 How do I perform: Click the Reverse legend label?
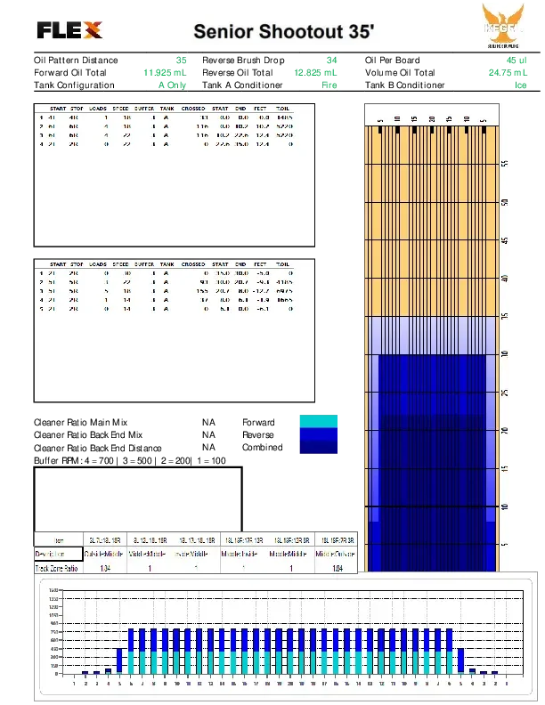(x=257, y=435)
